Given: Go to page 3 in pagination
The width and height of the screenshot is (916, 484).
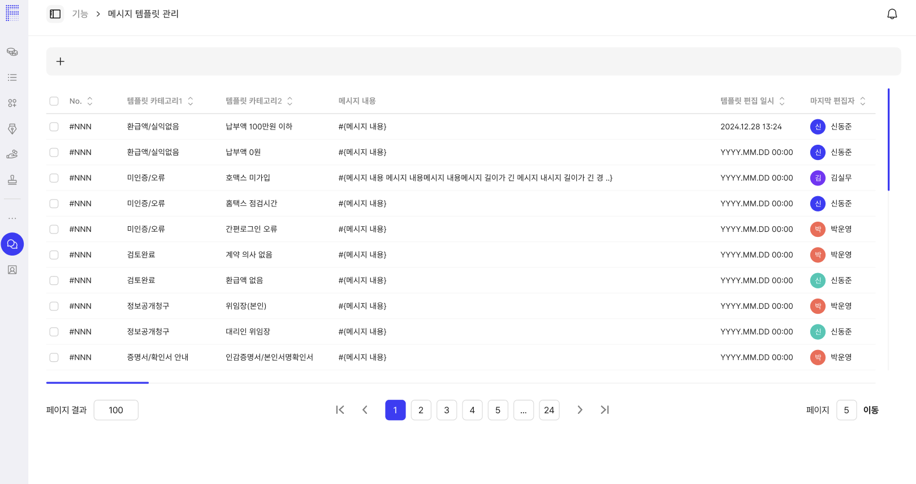Looking at the screenshot, I should pyautogui.click(x=447, y=410).
